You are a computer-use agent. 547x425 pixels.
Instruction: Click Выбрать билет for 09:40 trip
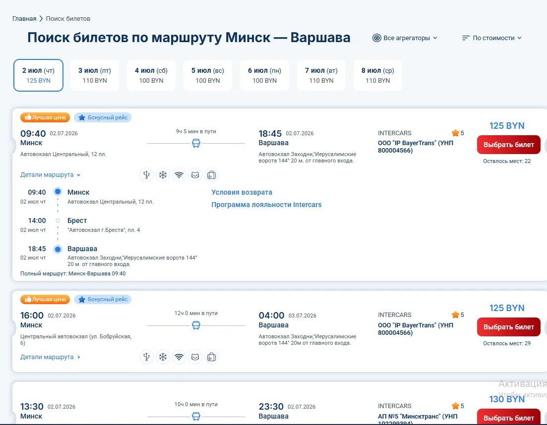point(509,145)
